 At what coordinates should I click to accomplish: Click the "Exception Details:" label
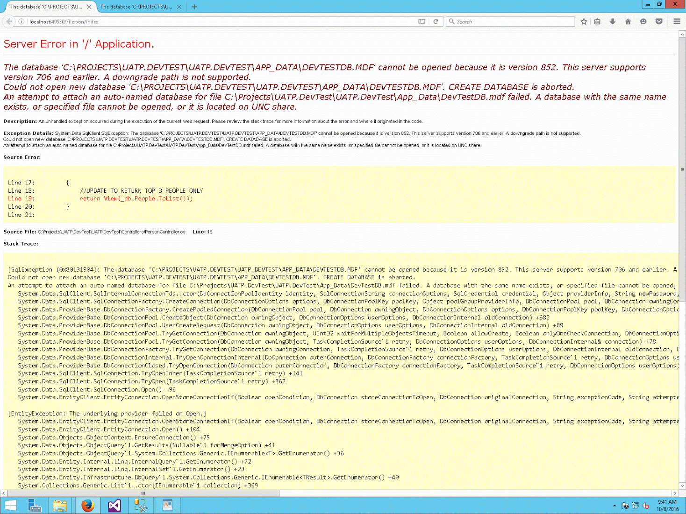(x=29, y=134)
